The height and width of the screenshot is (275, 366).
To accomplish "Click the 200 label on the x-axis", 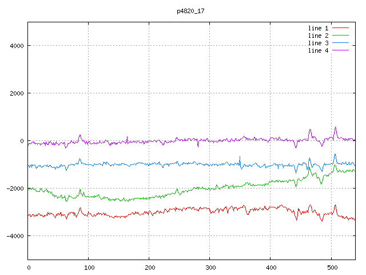I will point(149,267).
